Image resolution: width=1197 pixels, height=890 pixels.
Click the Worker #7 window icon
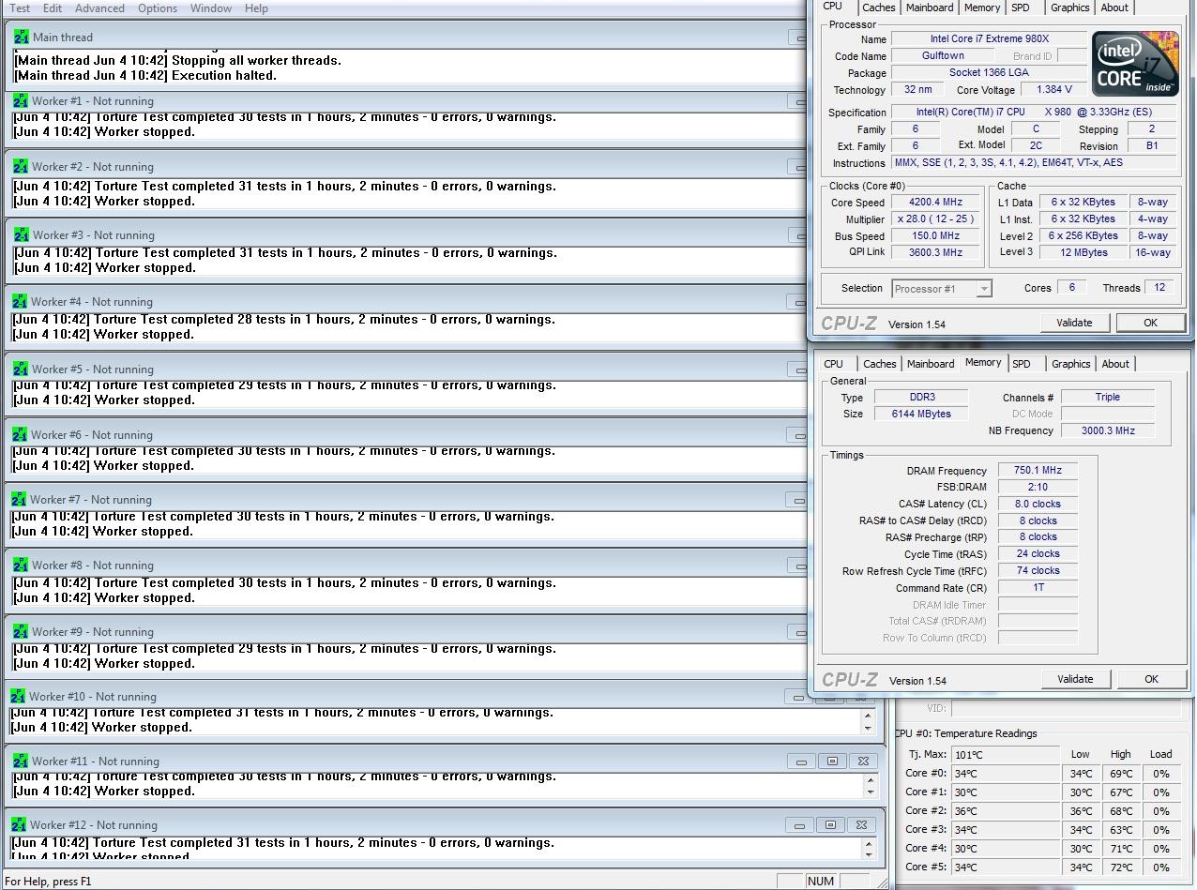[x=19, y=499]
